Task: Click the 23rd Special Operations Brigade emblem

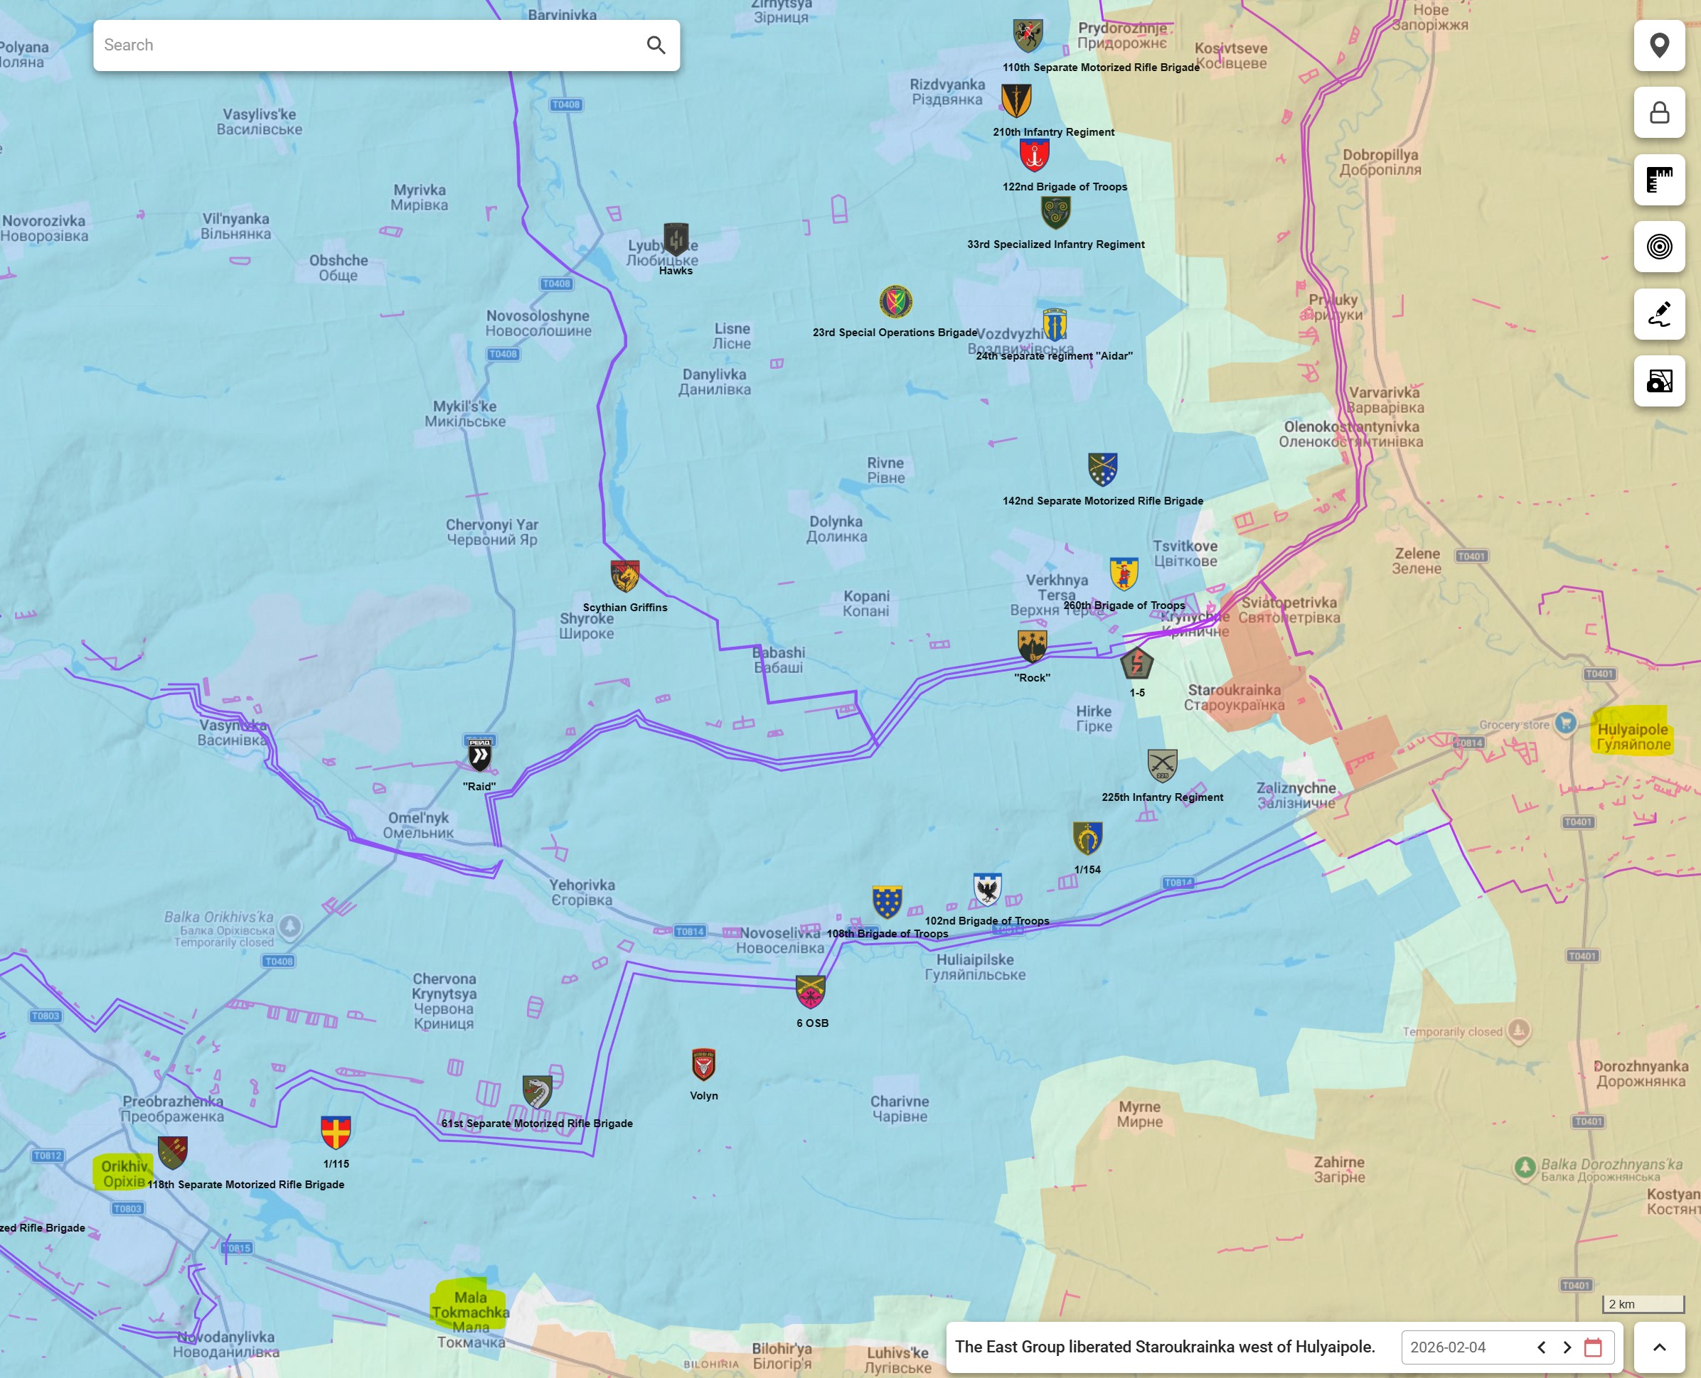Action: 895,301
